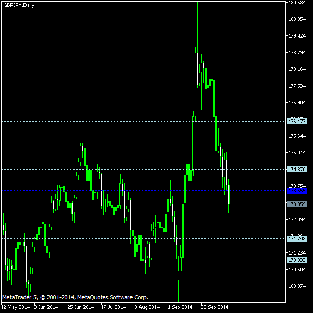Click the 171.234 price scale value
Screen dimensions: 313x313
(297, 252)
